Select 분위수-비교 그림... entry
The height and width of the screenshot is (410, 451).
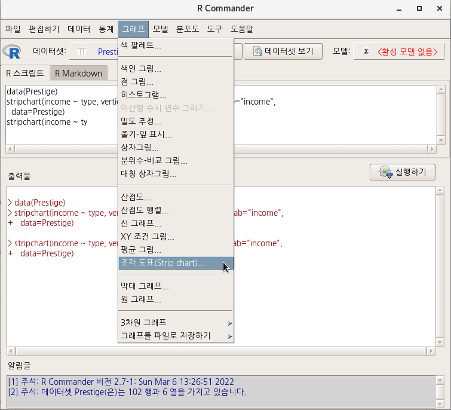176,161
